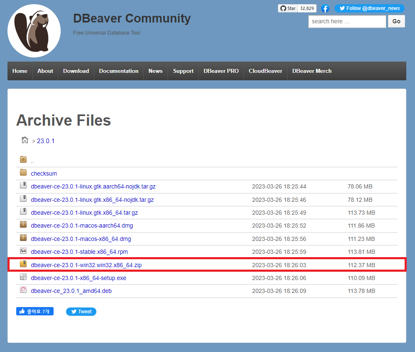Follow @dbeaver_news on Twitter
The width and height of the screenshot is (415, 352).
tap(369, 8)
